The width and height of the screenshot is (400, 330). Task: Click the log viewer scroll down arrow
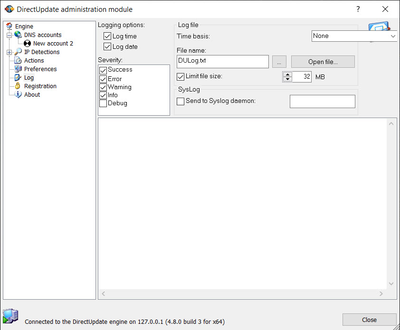[391, 284]
